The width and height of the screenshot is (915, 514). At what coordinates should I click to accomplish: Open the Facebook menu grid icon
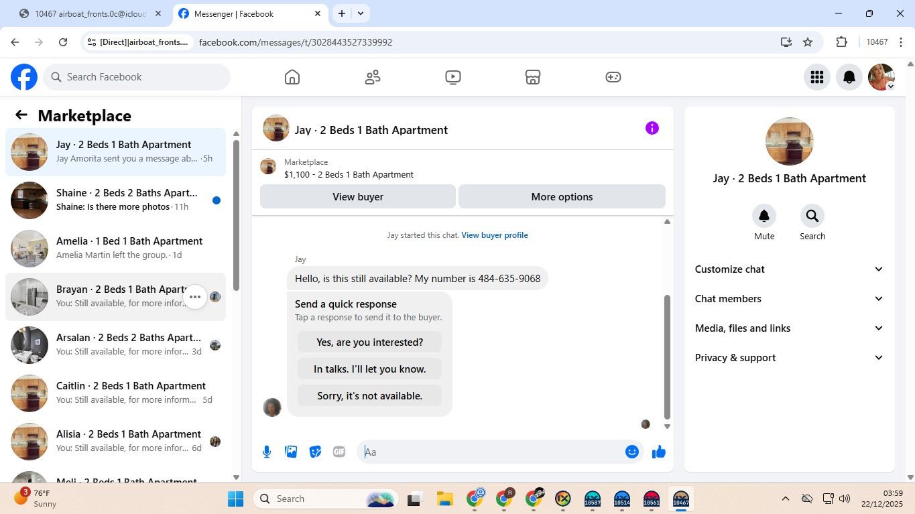tap(816, 77)
